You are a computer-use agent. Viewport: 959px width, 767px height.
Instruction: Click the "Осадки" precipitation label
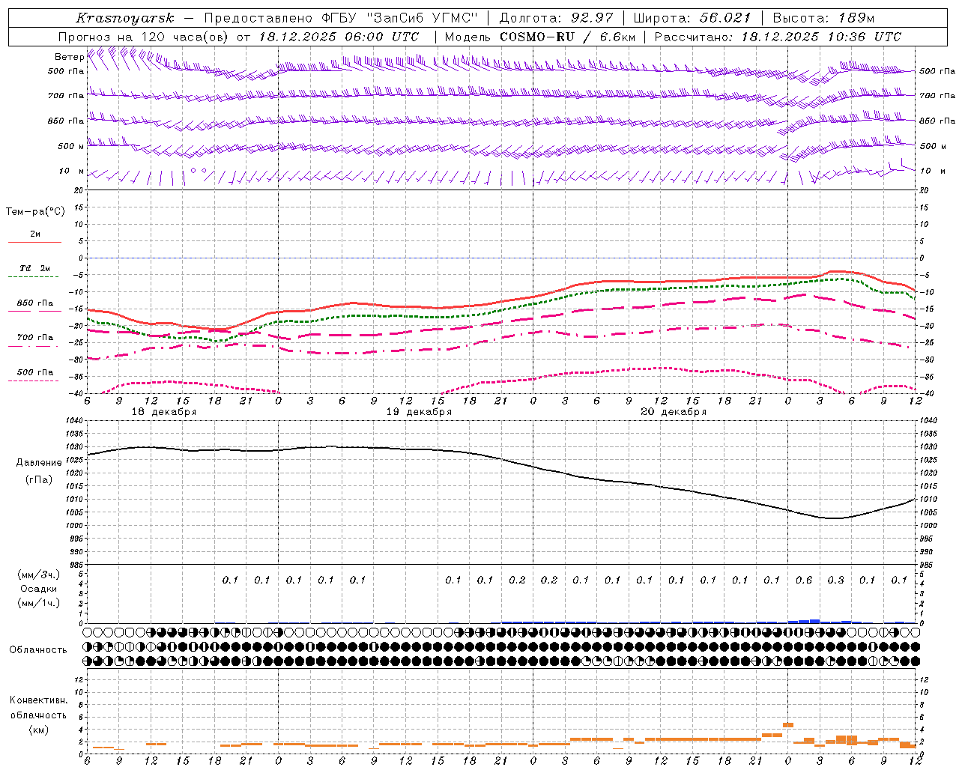(39, 589)
